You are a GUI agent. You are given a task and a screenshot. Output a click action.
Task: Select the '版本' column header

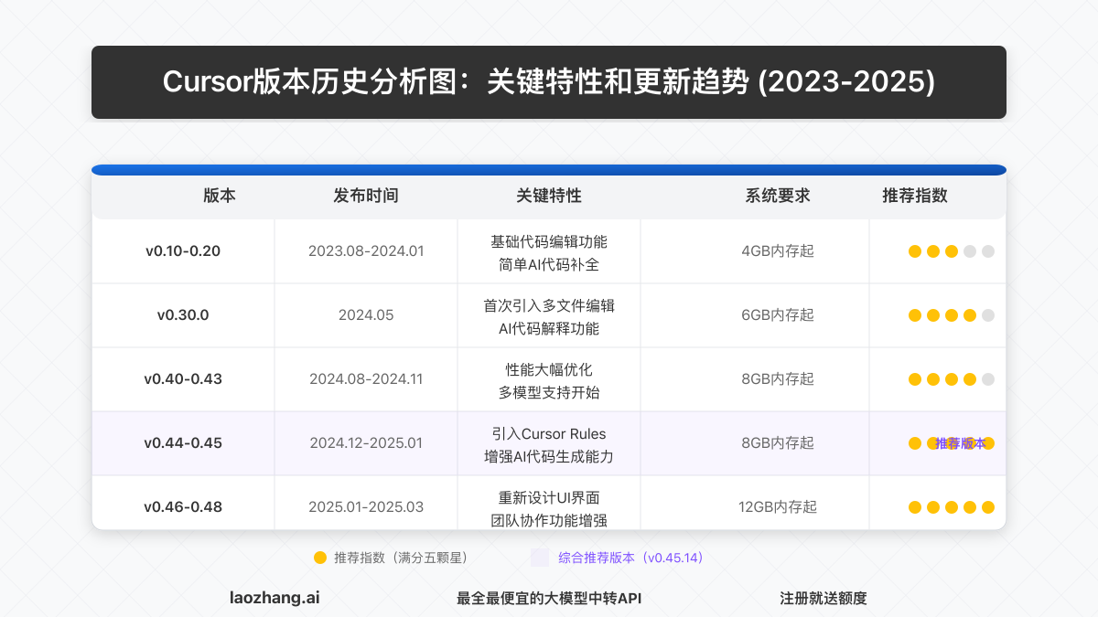tap(220, 196)
